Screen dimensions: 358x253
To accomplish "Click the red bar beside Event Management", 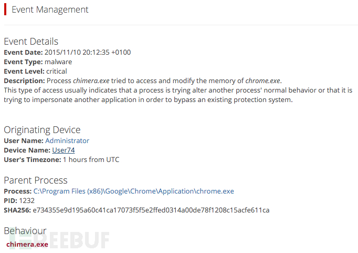I will (x=5, y=9).
